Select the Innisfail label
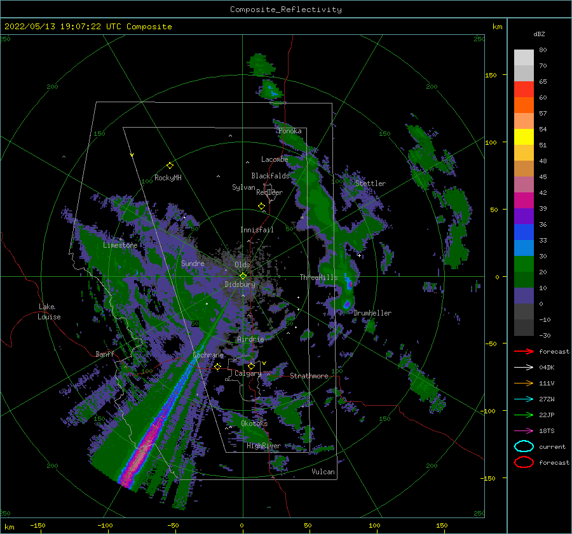 tap(257, 230)
